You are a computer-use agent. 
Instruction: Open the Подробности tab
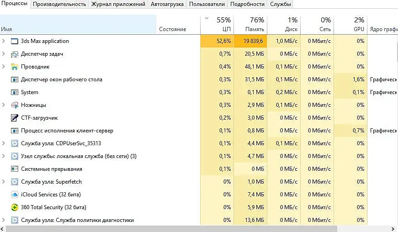tap(247, 4)
